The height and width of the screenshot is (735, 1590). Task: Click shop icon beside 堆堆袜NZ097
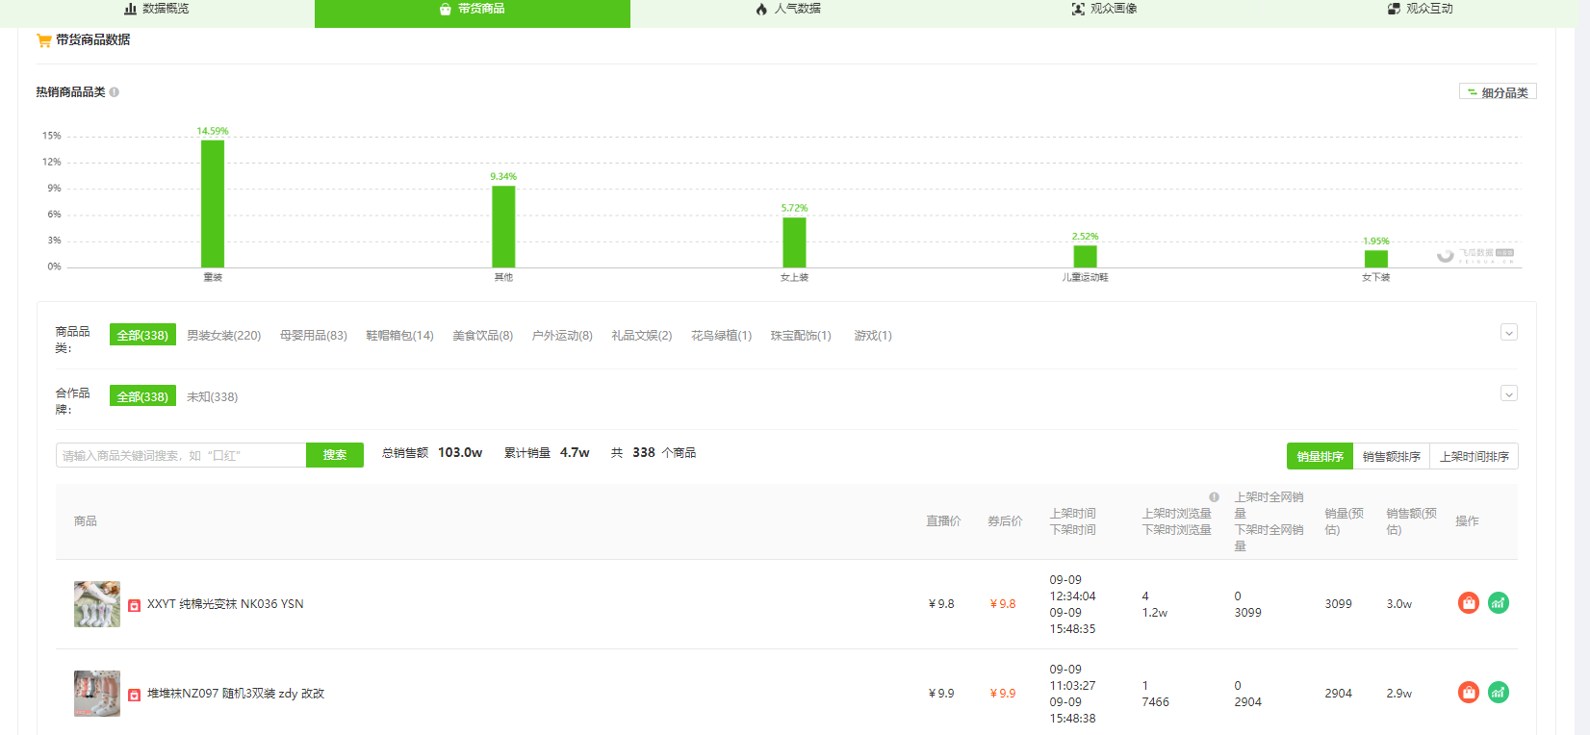coord(135,695)
